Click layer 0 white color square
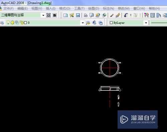 pos(25,23)
